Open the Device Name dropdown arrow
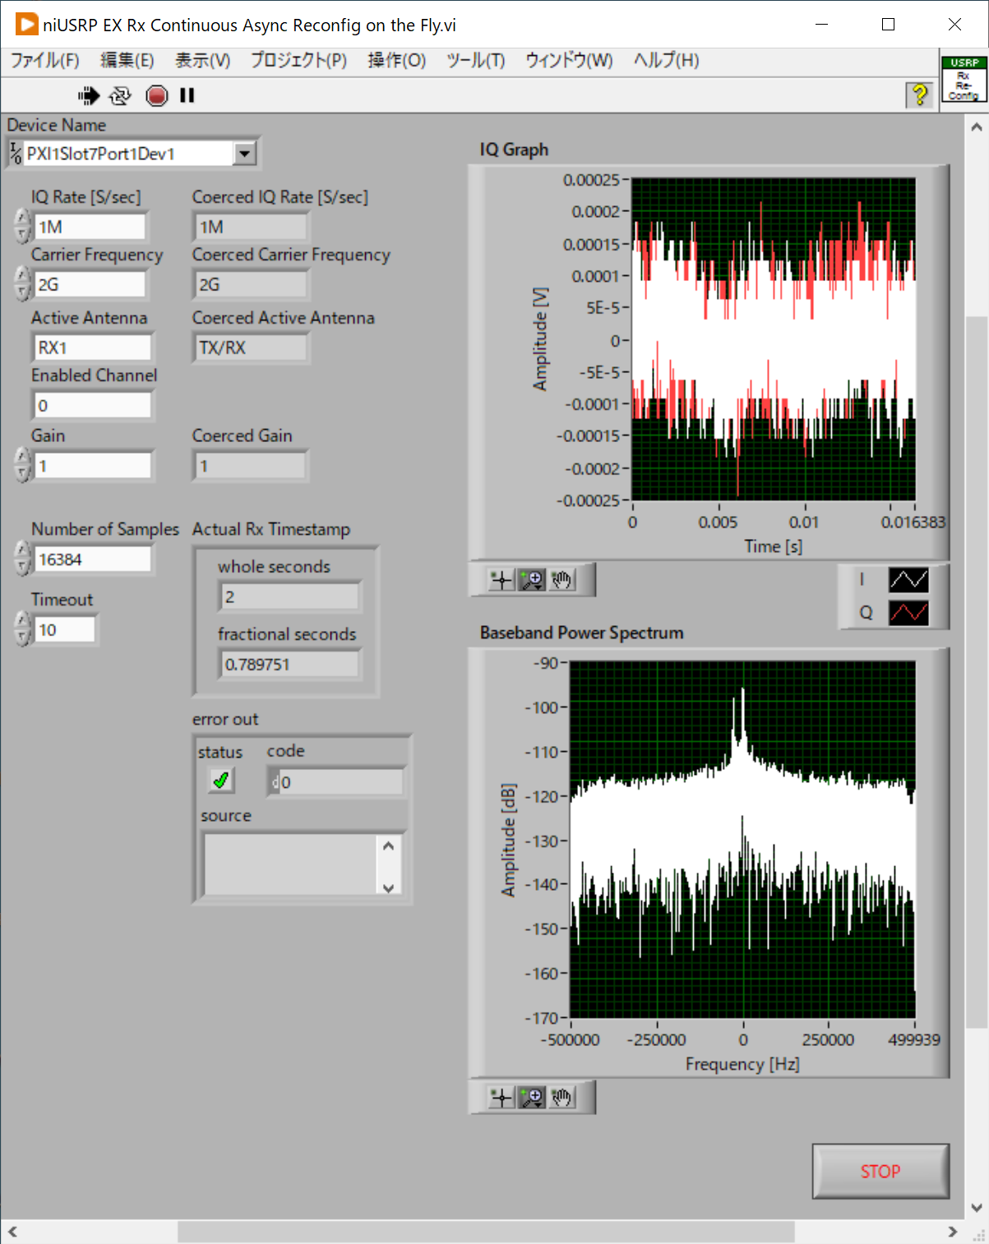Image resolution: width=989 pixels, height=1244 pixels. (x=244, y=154)
